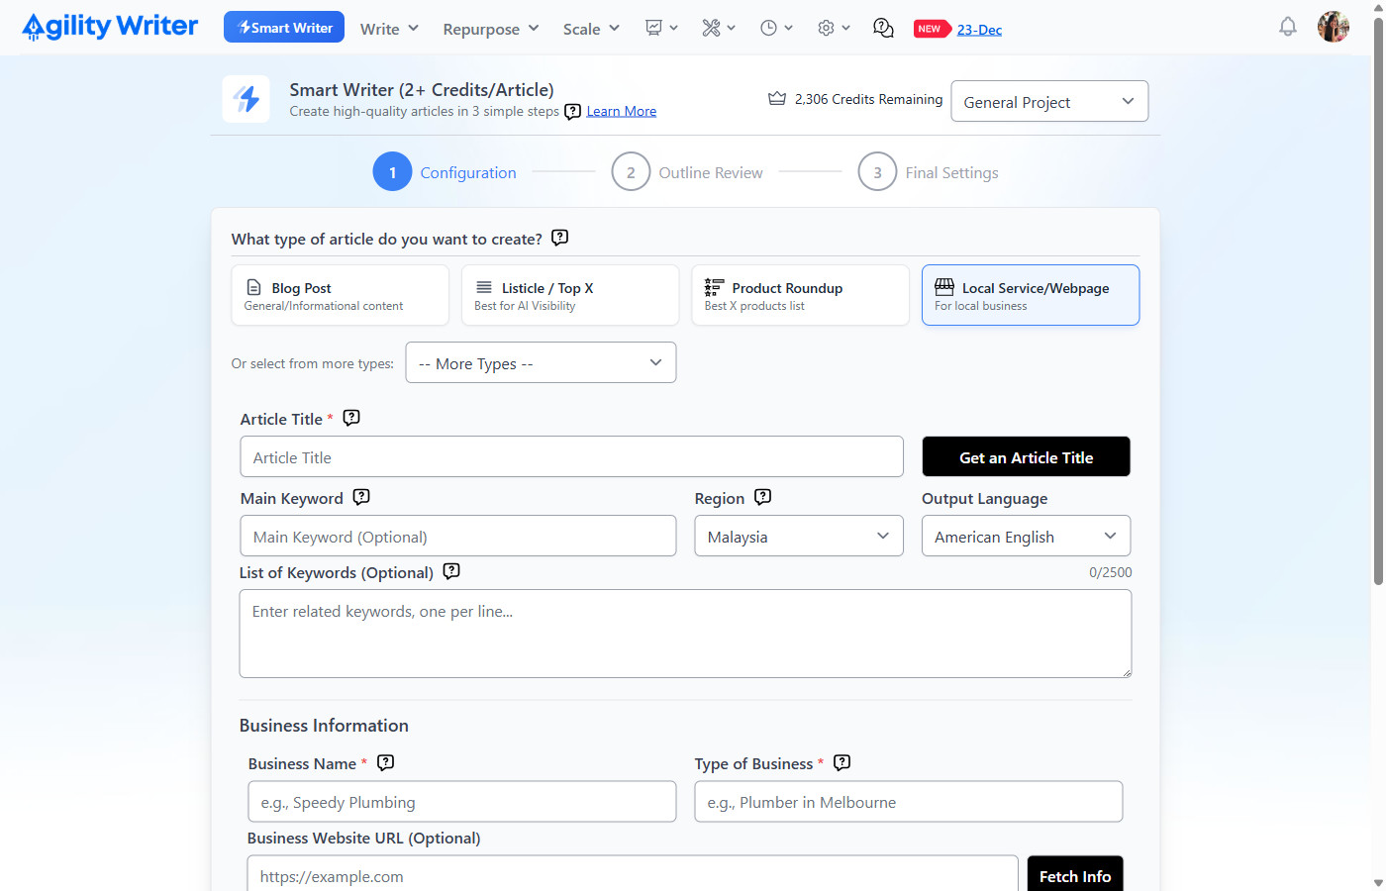Click the Local Service storefront icon
The image size is (1386, 891).
tap(944, 287)
